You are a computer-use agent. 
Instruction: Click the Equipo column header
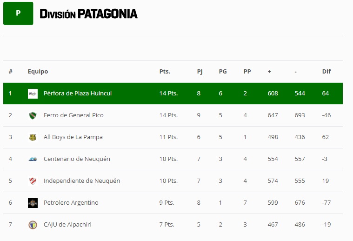click(x=38, y=72)
